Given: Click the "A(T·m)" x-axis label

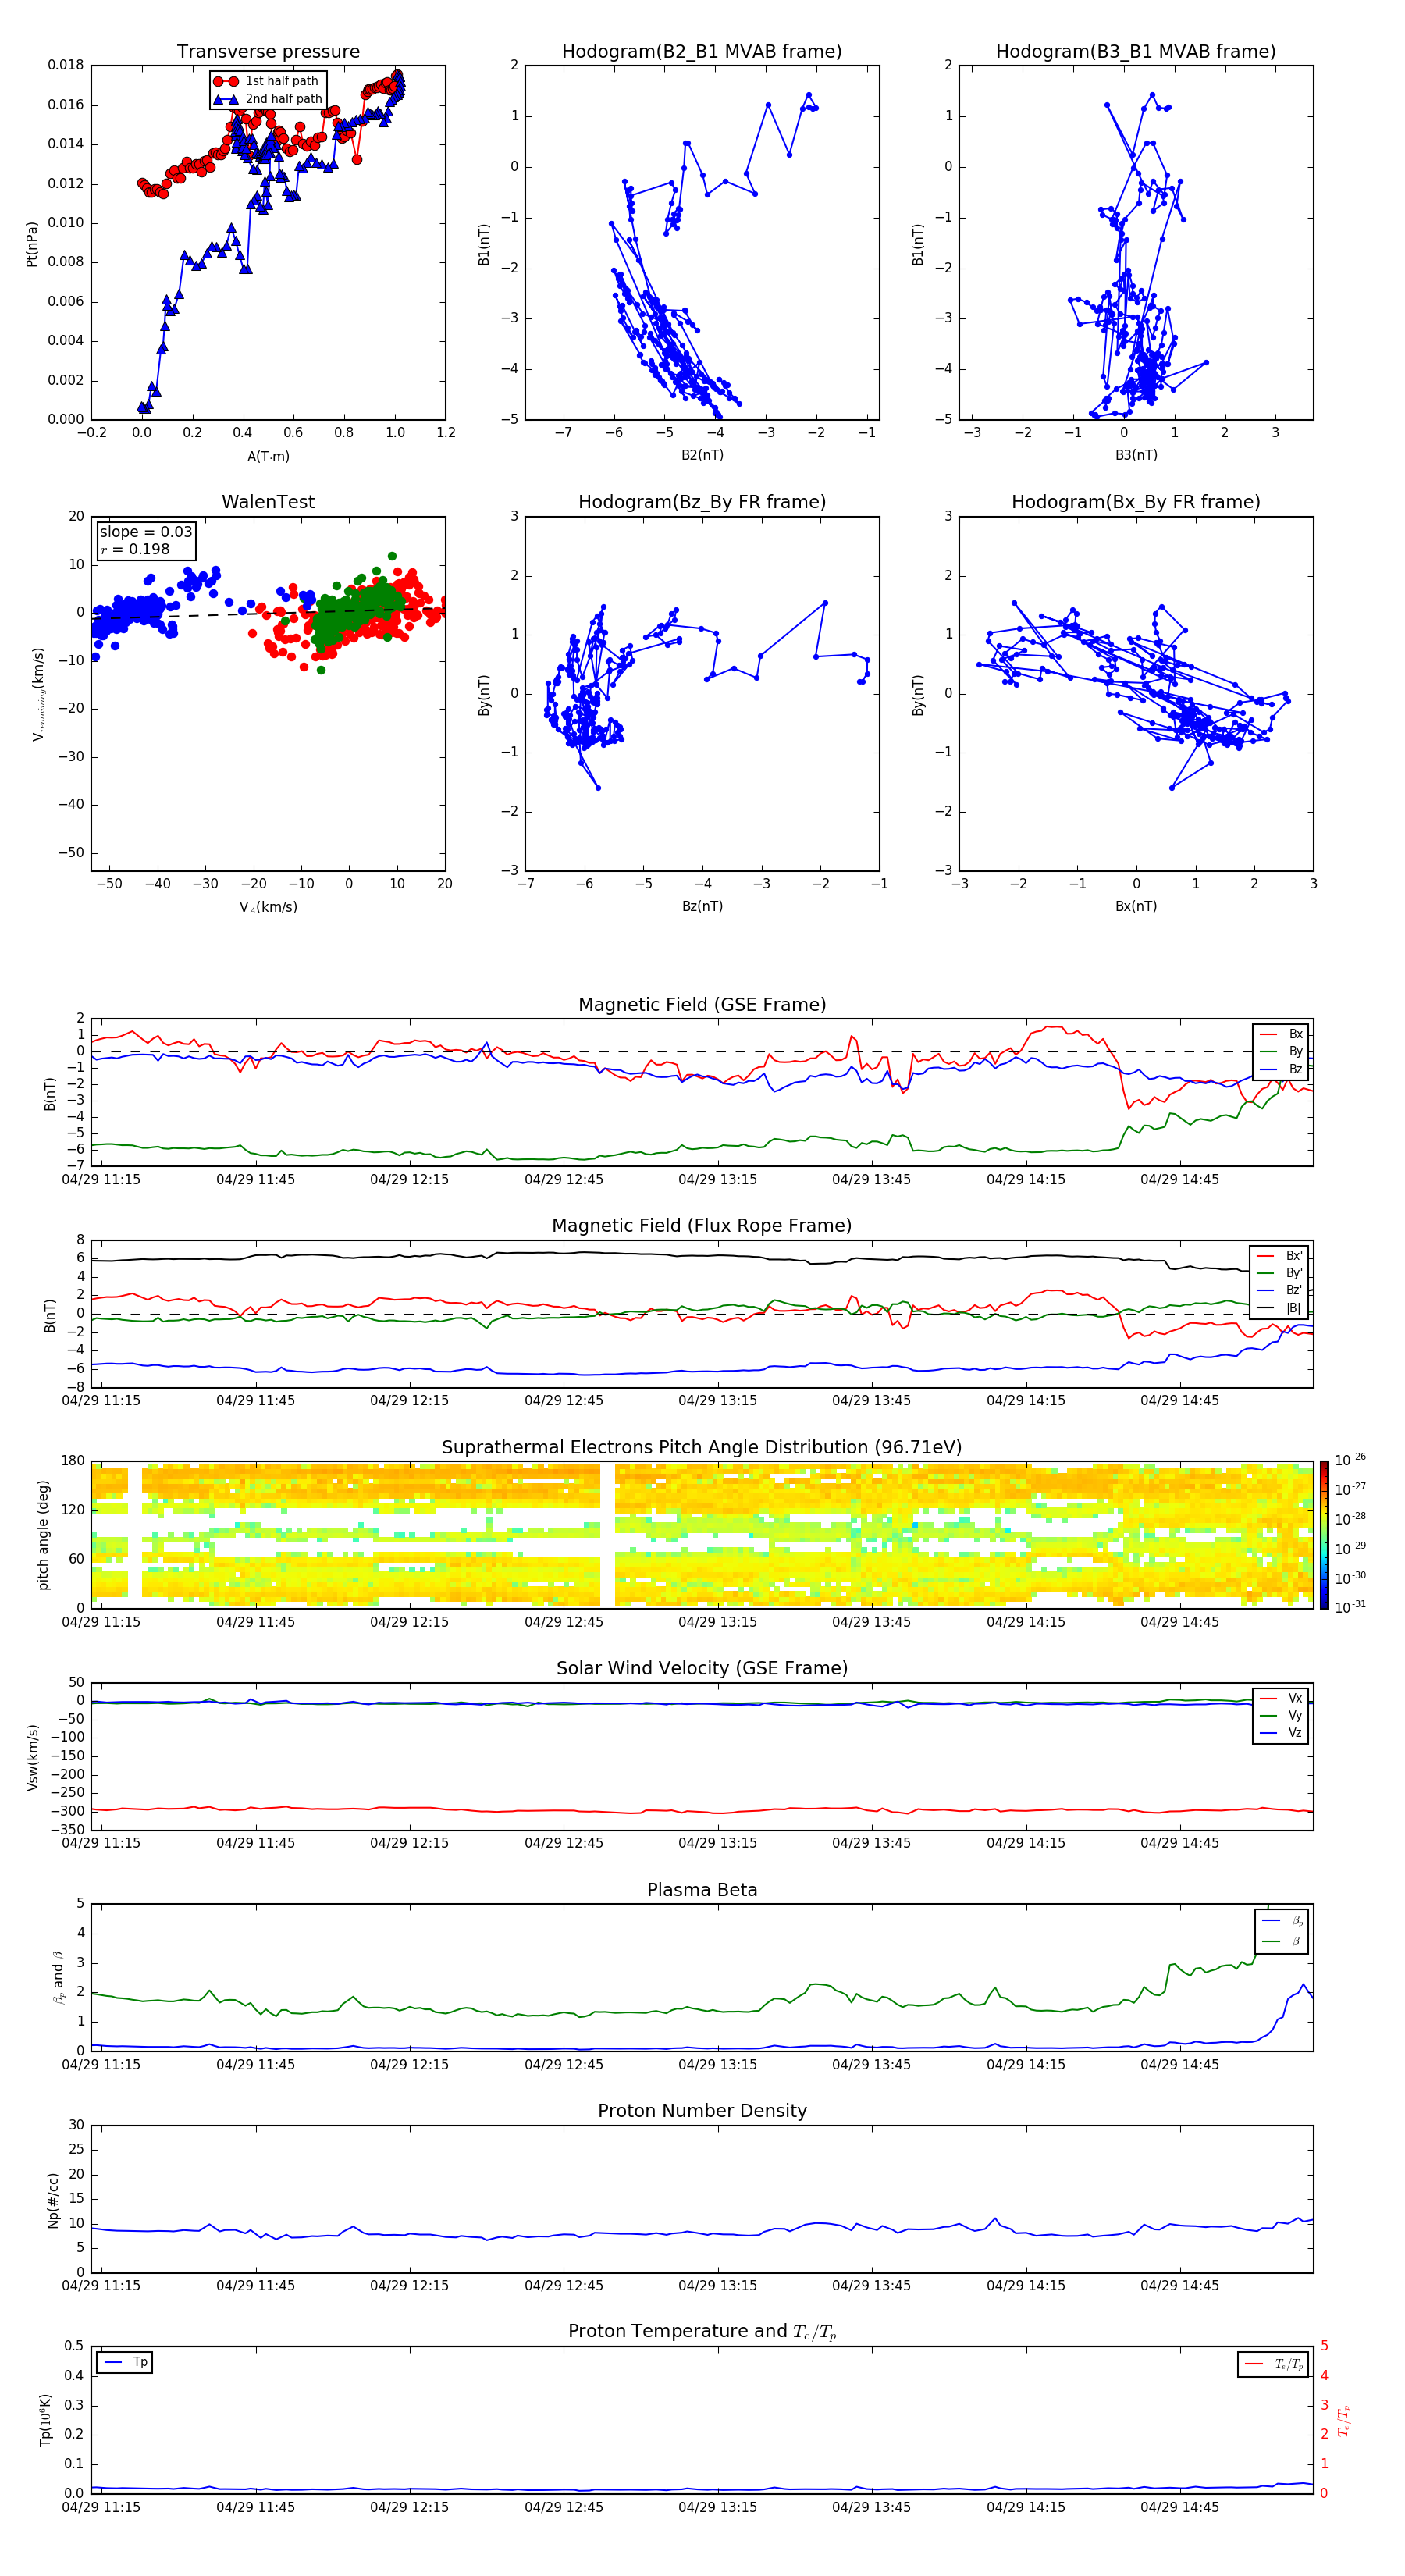Looking at the screenshot, I should 268,456.
